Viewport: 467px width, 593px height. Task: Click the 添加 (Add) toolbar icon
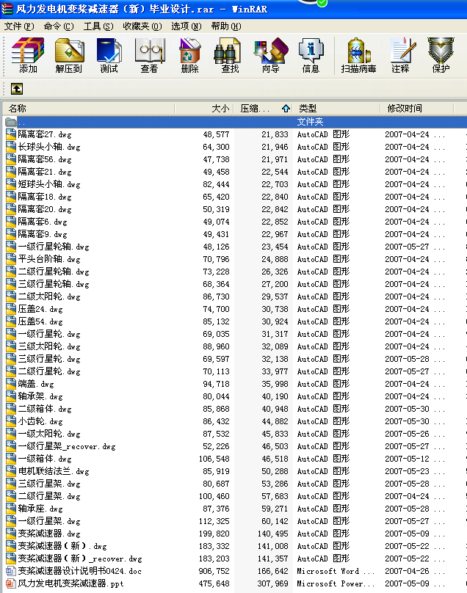point(28,55)
